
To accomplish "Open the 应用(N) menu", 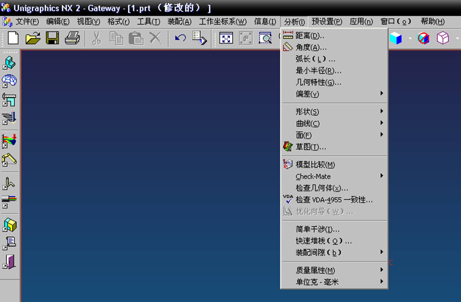I will (361, 22).
